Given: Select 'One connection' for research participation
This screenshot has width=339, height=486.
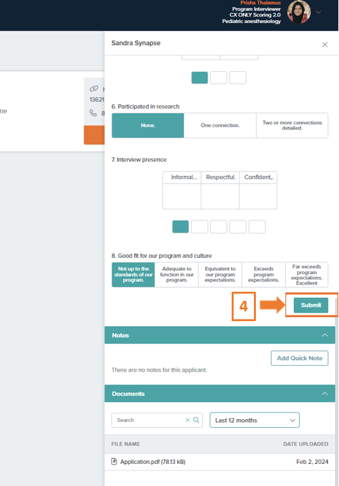Looking at the screenshot, I should tap(220, 125).
